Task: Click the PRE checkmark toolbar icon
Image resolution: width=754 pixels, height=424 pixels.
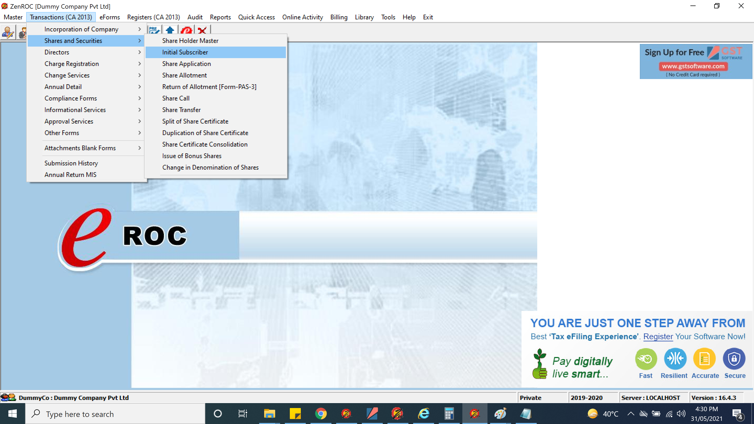Action: point(154,30)
